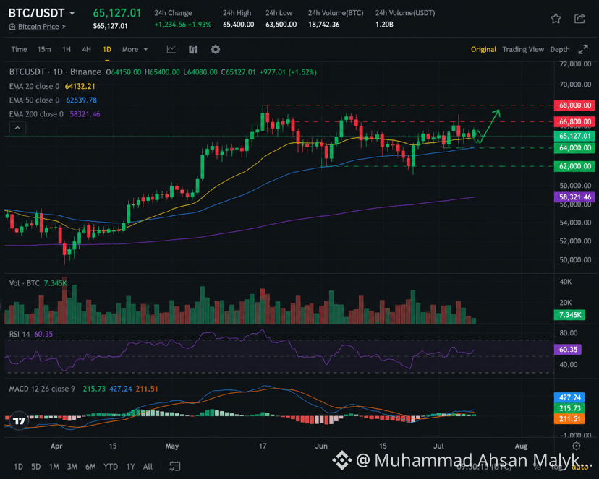Click the 24h Change +1.93% value
Image resolution: width=599 pixels, height=479 pixels.
200,25
